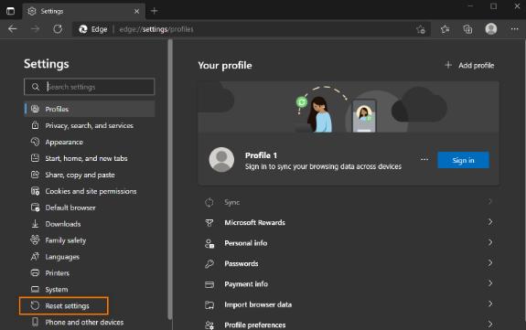Add this page to favorites star icon
This screenshot has width=526, height=330.
(421, 29)
